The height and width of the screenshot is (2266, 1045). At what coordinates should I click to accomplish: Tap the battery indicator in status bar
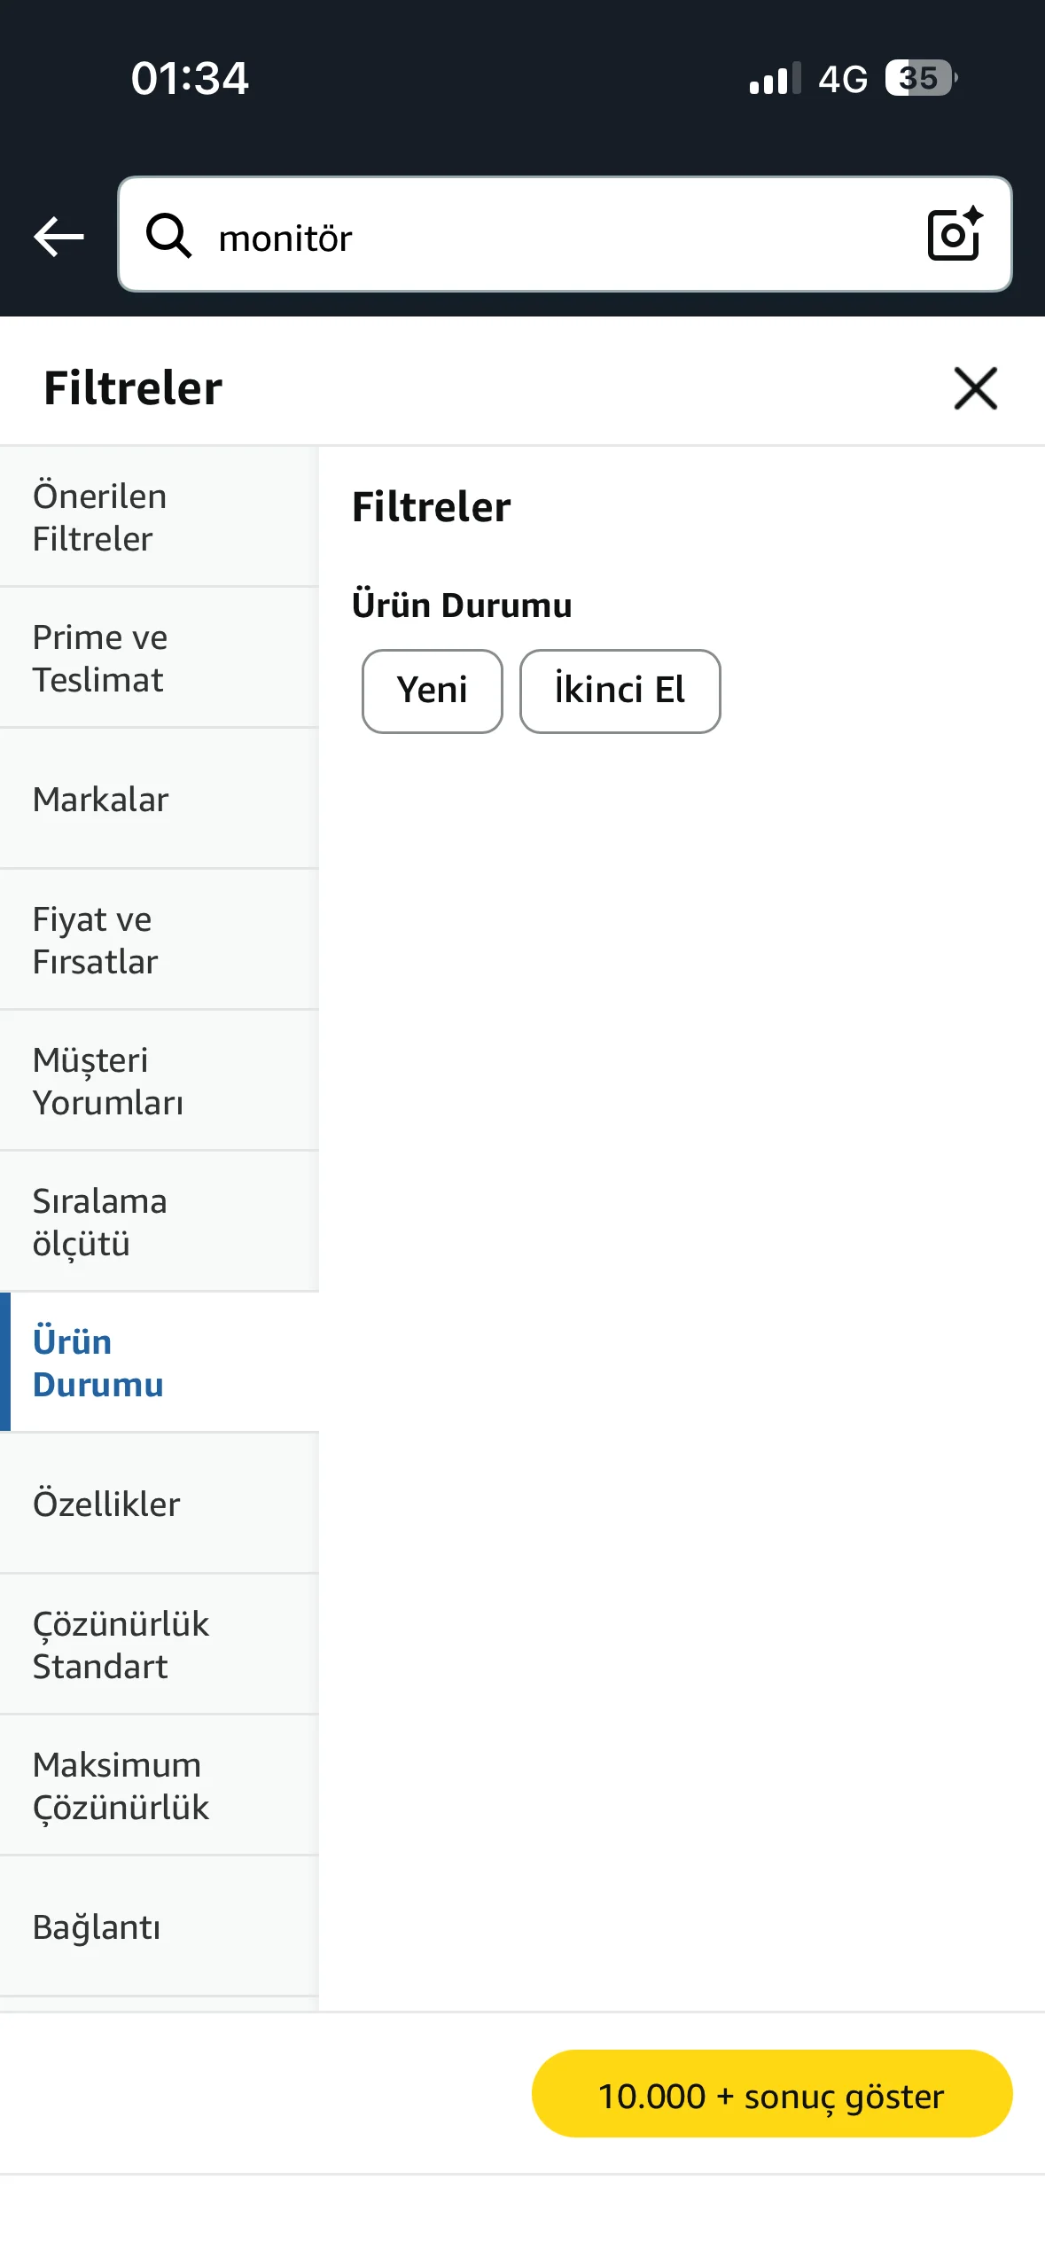coord(921,78)
